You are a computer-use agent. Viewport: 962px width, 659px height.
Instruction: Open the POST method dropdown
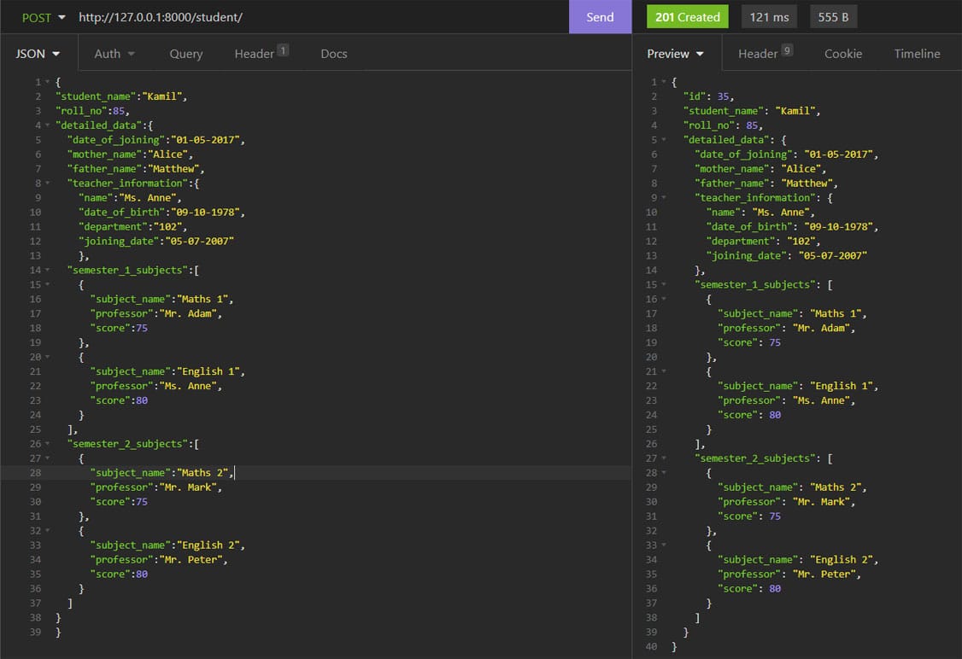[x=41, y=17]
